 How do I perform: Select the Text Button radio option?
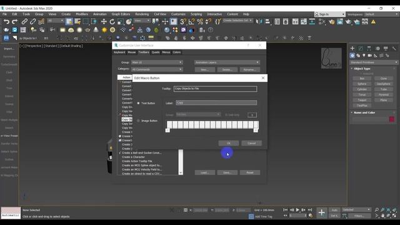click(x=138, y=103)
